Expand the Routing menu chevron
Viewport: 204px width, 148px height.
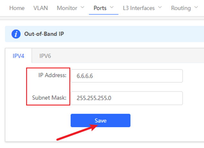pyautogui.click(x=196, y=8)
